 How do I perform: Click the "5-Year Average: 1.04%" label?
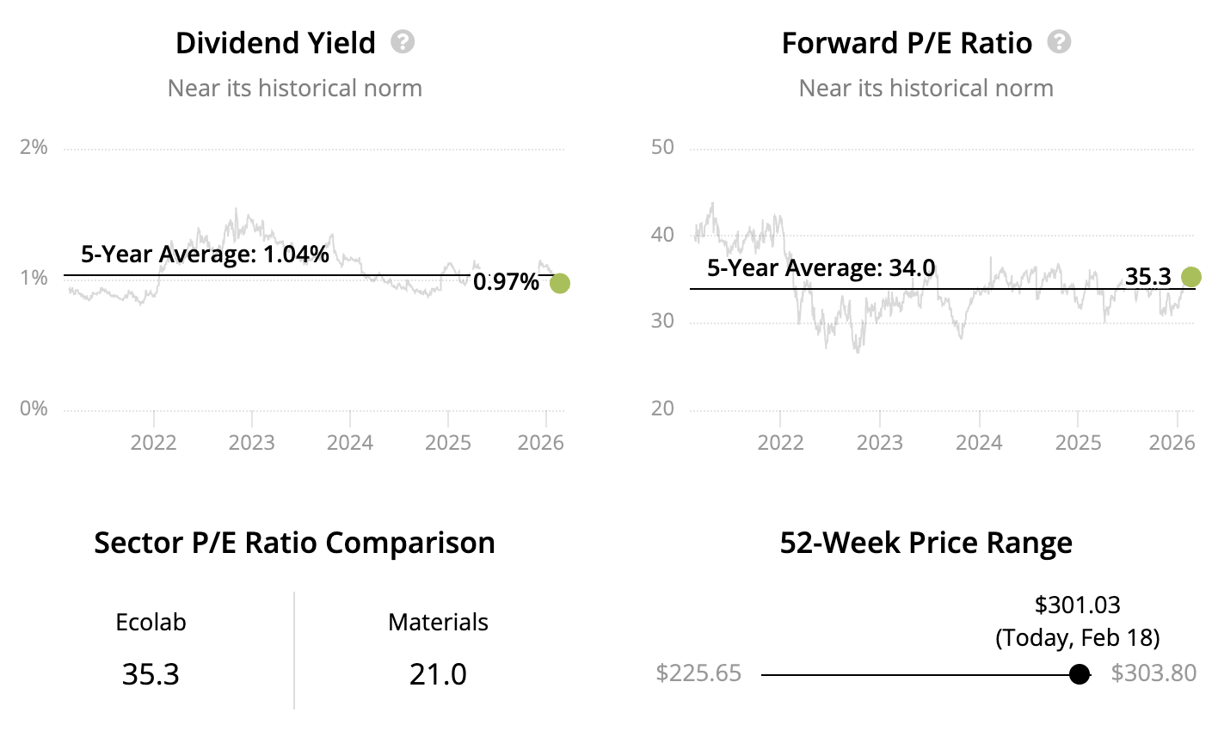click(205, 254)
